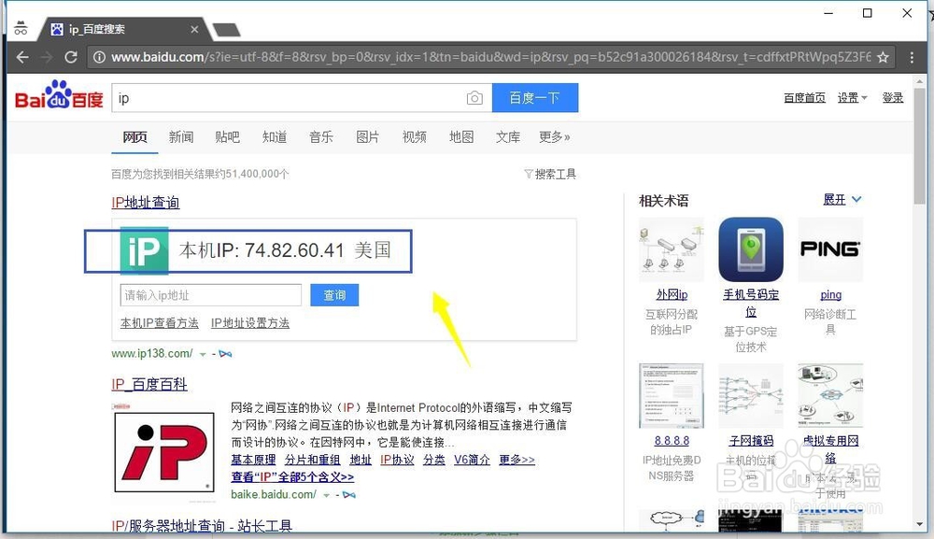The image size is (934, 539).
Task: Click the Baidu logo
Action: [58, 95]
